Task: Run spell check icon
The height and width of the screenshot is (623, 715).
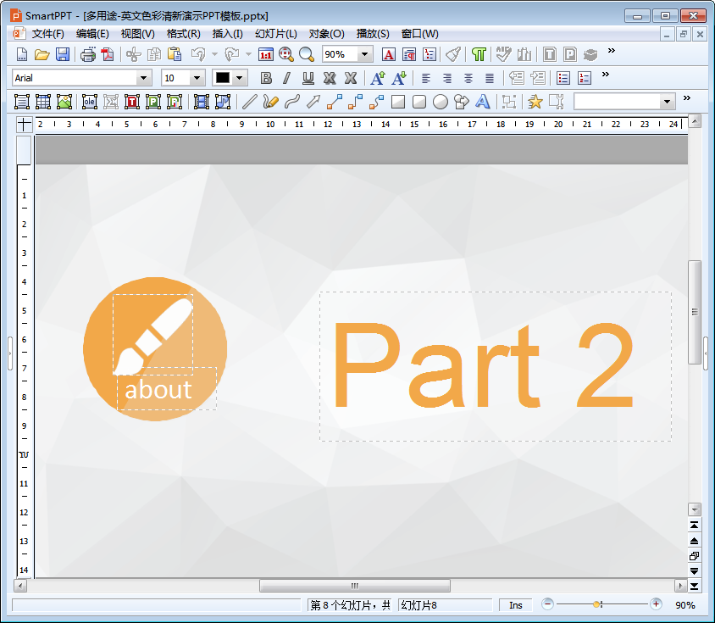Action: (x=503, y=54)
